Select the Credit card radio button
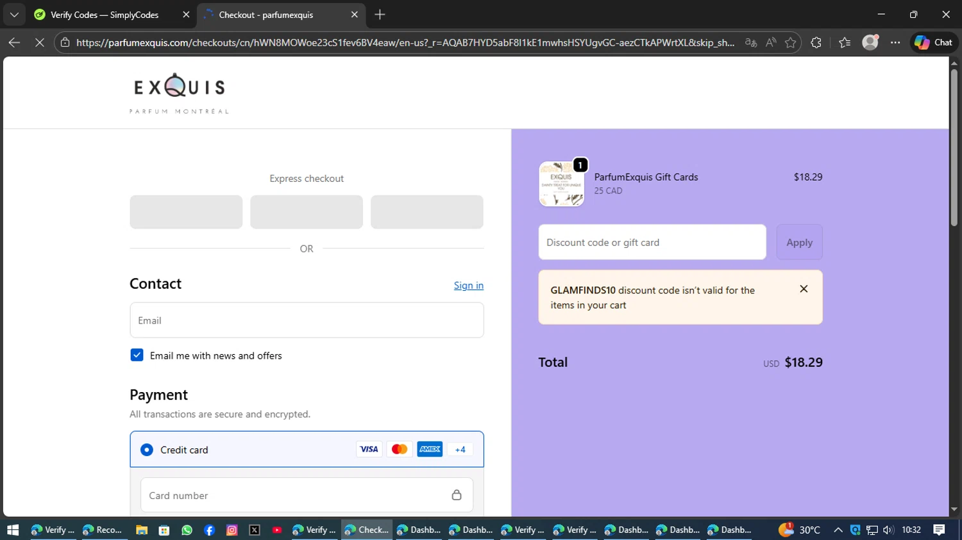The image size is (962, 540). tap(147, 450)
